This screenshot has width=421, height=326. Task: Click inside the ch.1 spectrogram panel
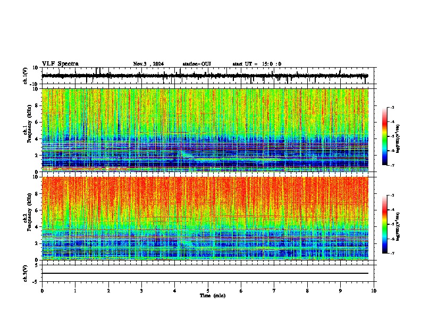click(205, 130)
